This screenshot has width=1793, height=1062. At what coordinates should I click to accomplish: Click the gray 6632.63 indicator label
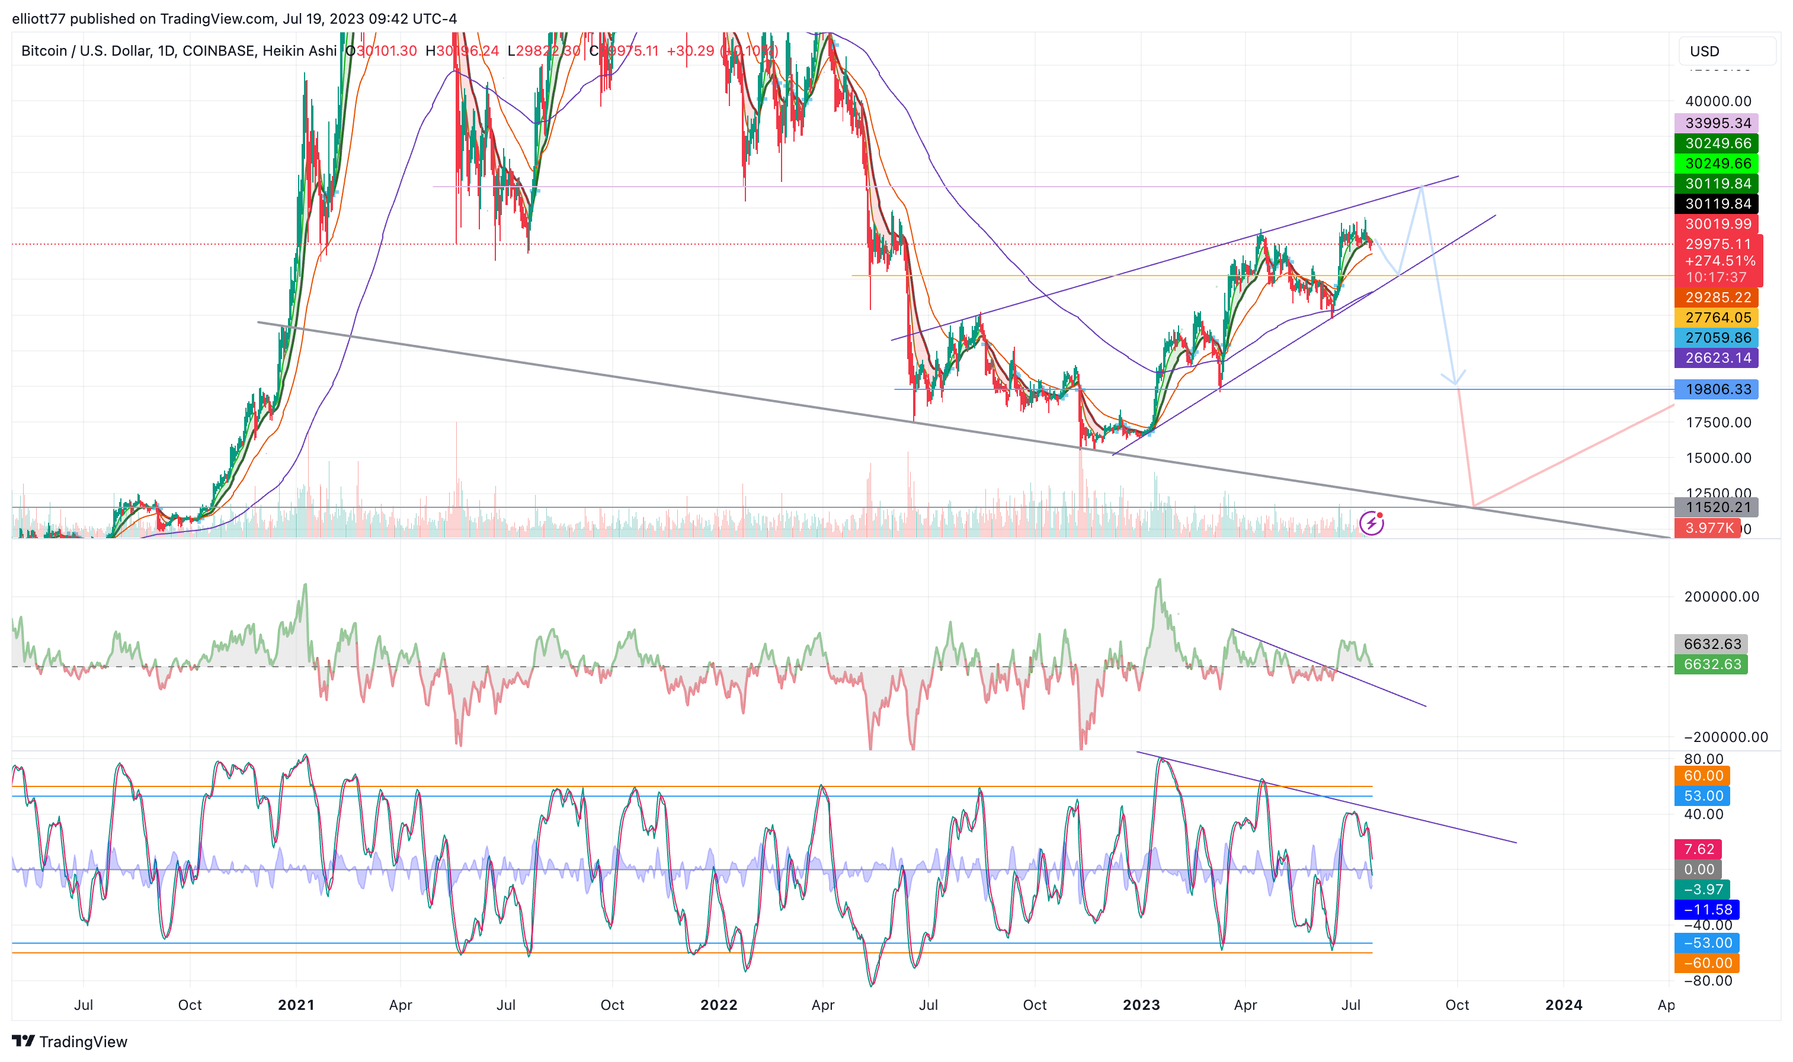[x=1711, y=644]
